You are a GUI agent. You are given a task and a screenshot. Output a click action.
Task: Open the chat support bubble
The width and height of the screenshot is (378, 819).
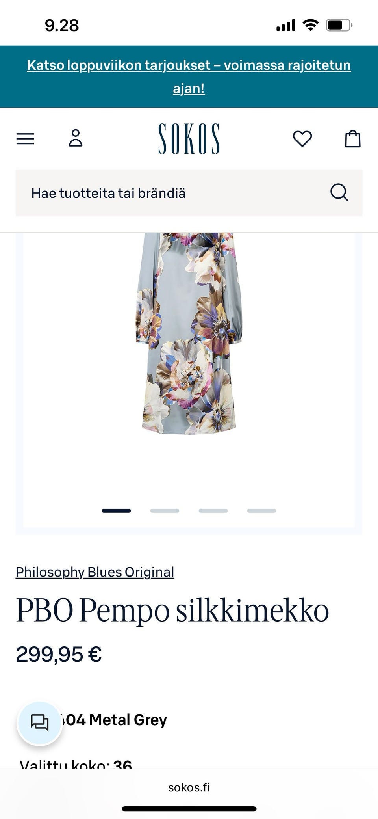pyautogui.click(x=40, y=723)
